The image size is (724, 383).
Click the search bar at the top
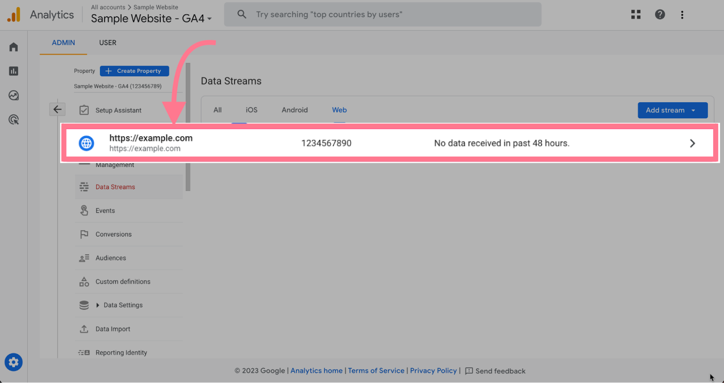382,14
